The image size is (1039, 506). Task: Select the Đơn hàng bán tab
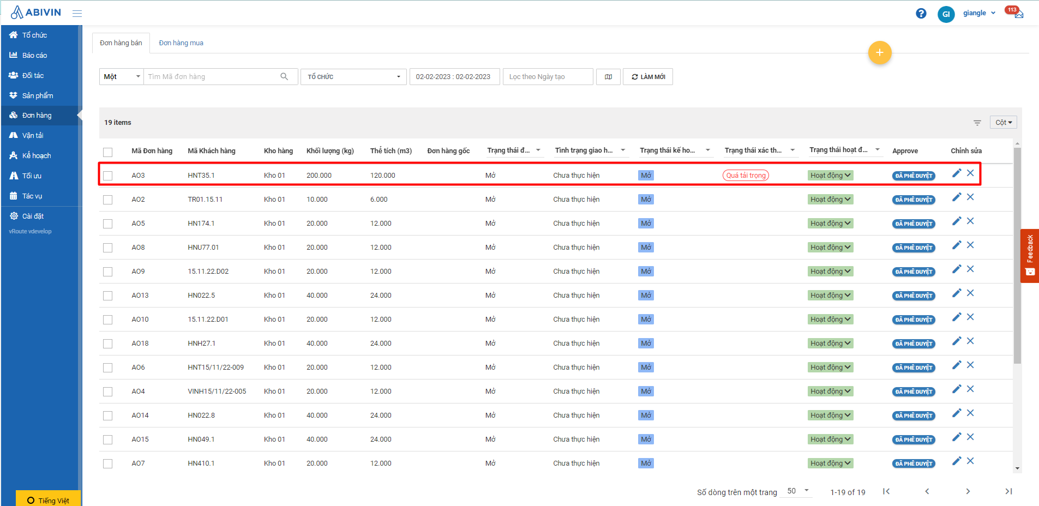click(121, 43)
